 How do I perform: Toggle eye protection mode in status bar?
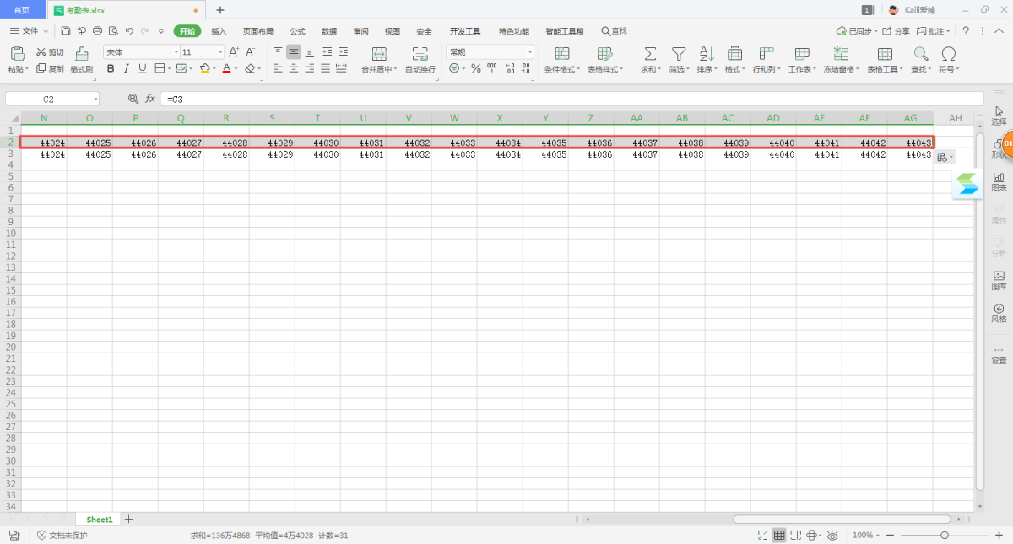(832, 536)
